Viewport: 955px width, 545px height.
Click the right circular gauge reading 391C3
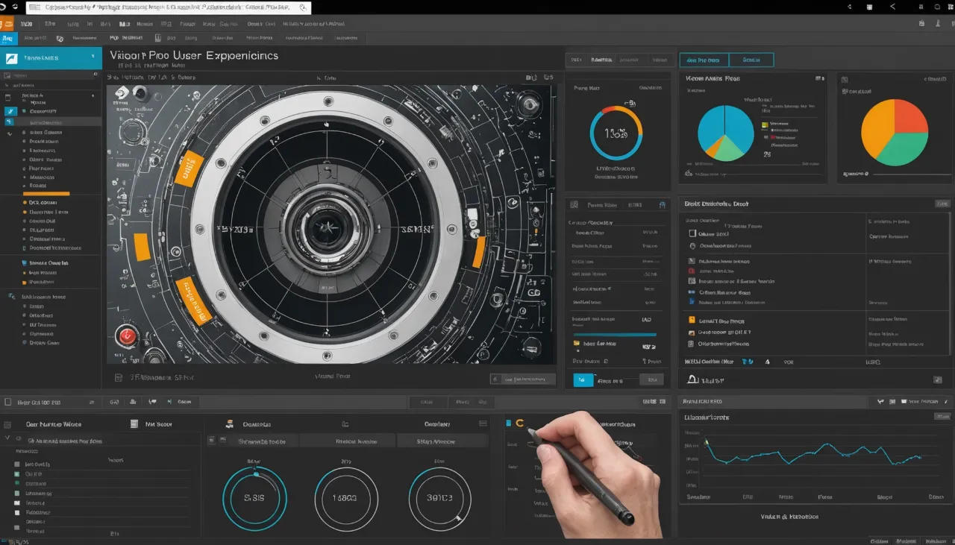(439, 498)
